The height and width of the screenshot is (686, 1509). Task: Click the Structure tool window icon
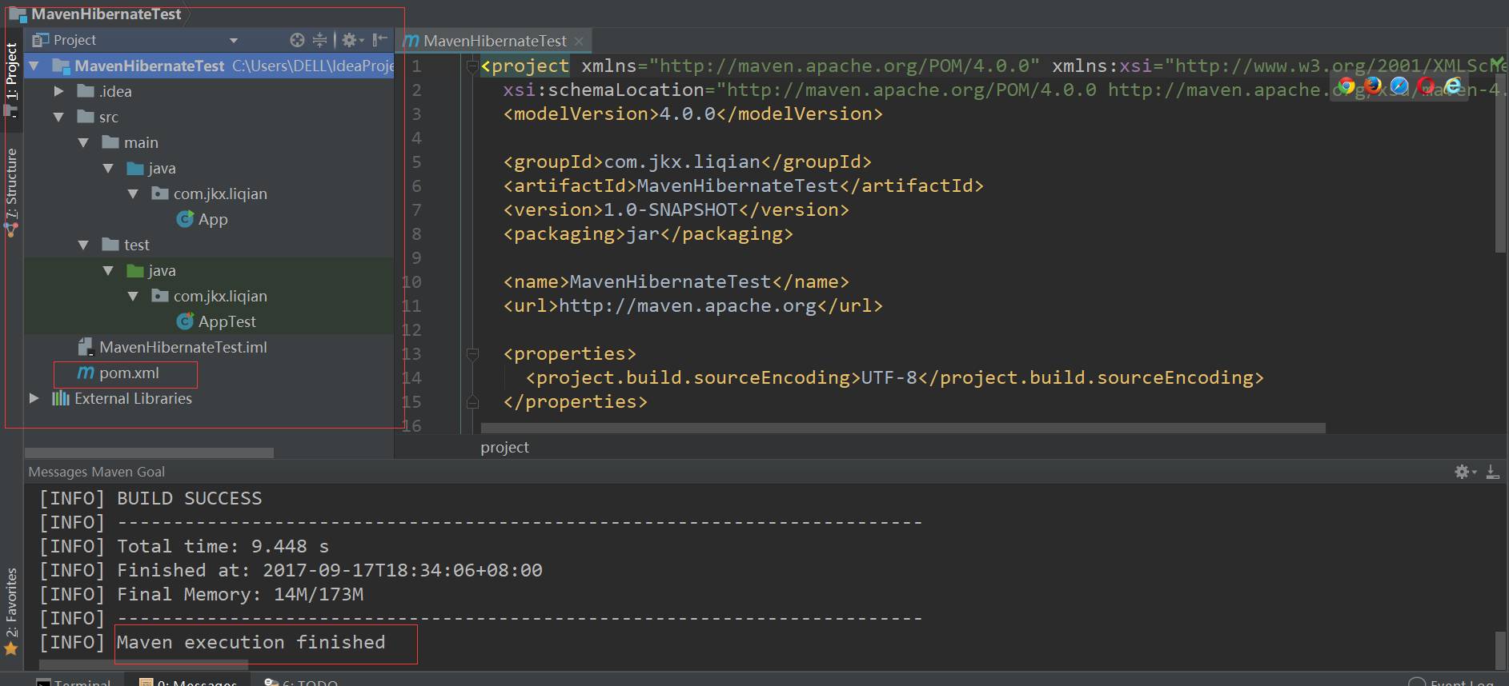[x=11, y=229]
